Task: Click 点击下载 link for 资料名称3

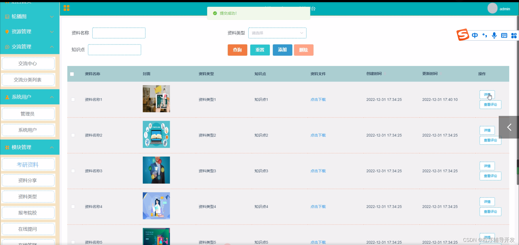Action: point(318,171)
